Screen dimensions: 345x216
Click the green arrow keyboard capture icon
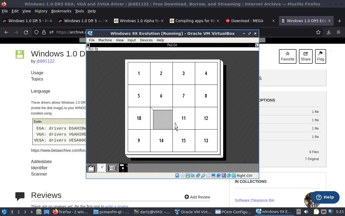click(234, 175)
